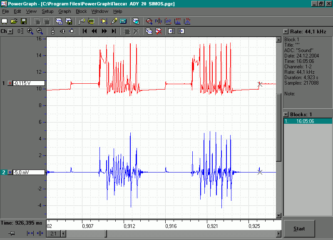
Task: Step backward with the rewind arrows
Action: coord(94,31)
